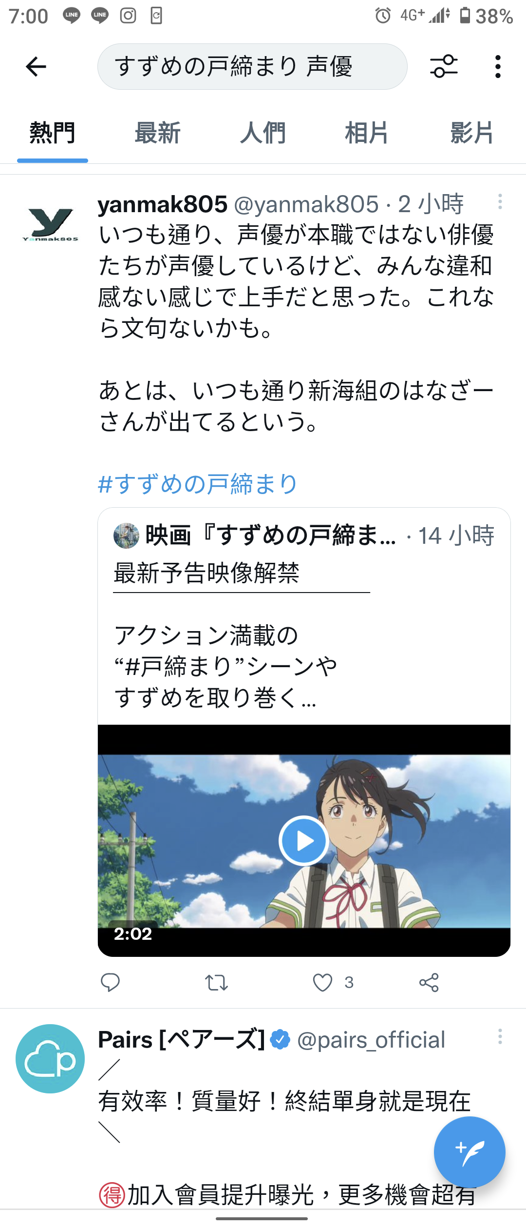The width and height of the screenshot is (526, 1229).
Task: Compose a new tweet with floating button
Action: tap(470, 1152)
